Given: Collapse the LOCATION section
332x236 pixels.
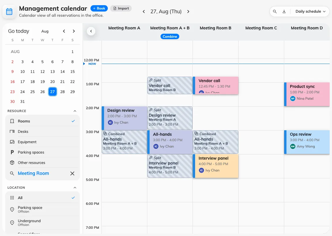Looking at the screenshot, I should [x=75, y=188].
